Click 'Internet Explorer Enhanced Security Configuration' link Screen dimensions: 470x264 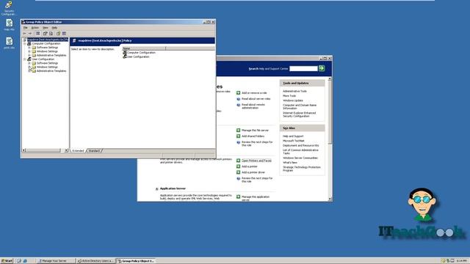(299, 114)
